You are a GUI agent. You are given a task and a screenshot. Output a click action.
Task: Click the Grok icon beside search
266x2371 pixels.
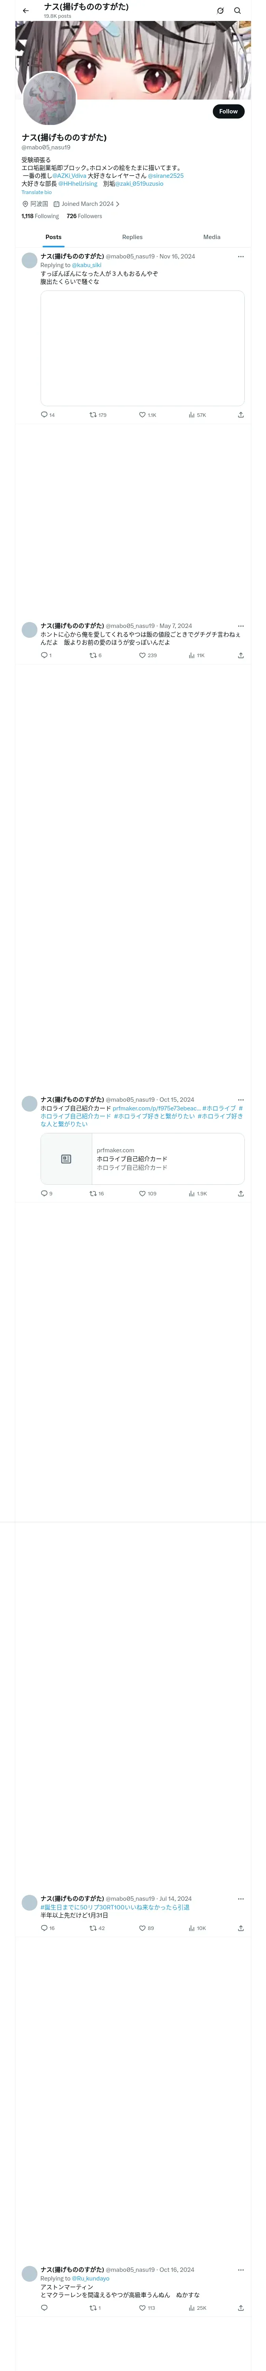[x=220, y=10]
